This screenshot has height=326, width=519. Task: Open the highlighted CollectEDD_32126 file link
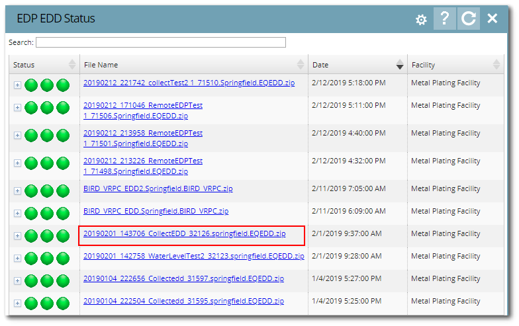coord(184,233)
